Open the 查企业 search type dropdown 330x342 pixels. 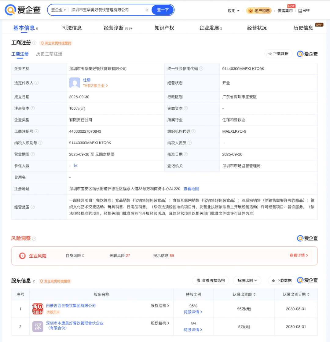[x=58, y=10]
